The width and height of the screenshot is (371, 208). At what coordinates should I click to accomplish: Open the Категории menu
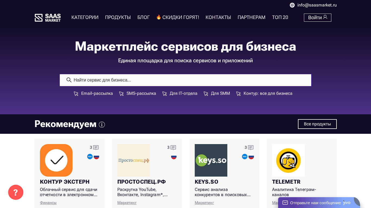[85, 17]
